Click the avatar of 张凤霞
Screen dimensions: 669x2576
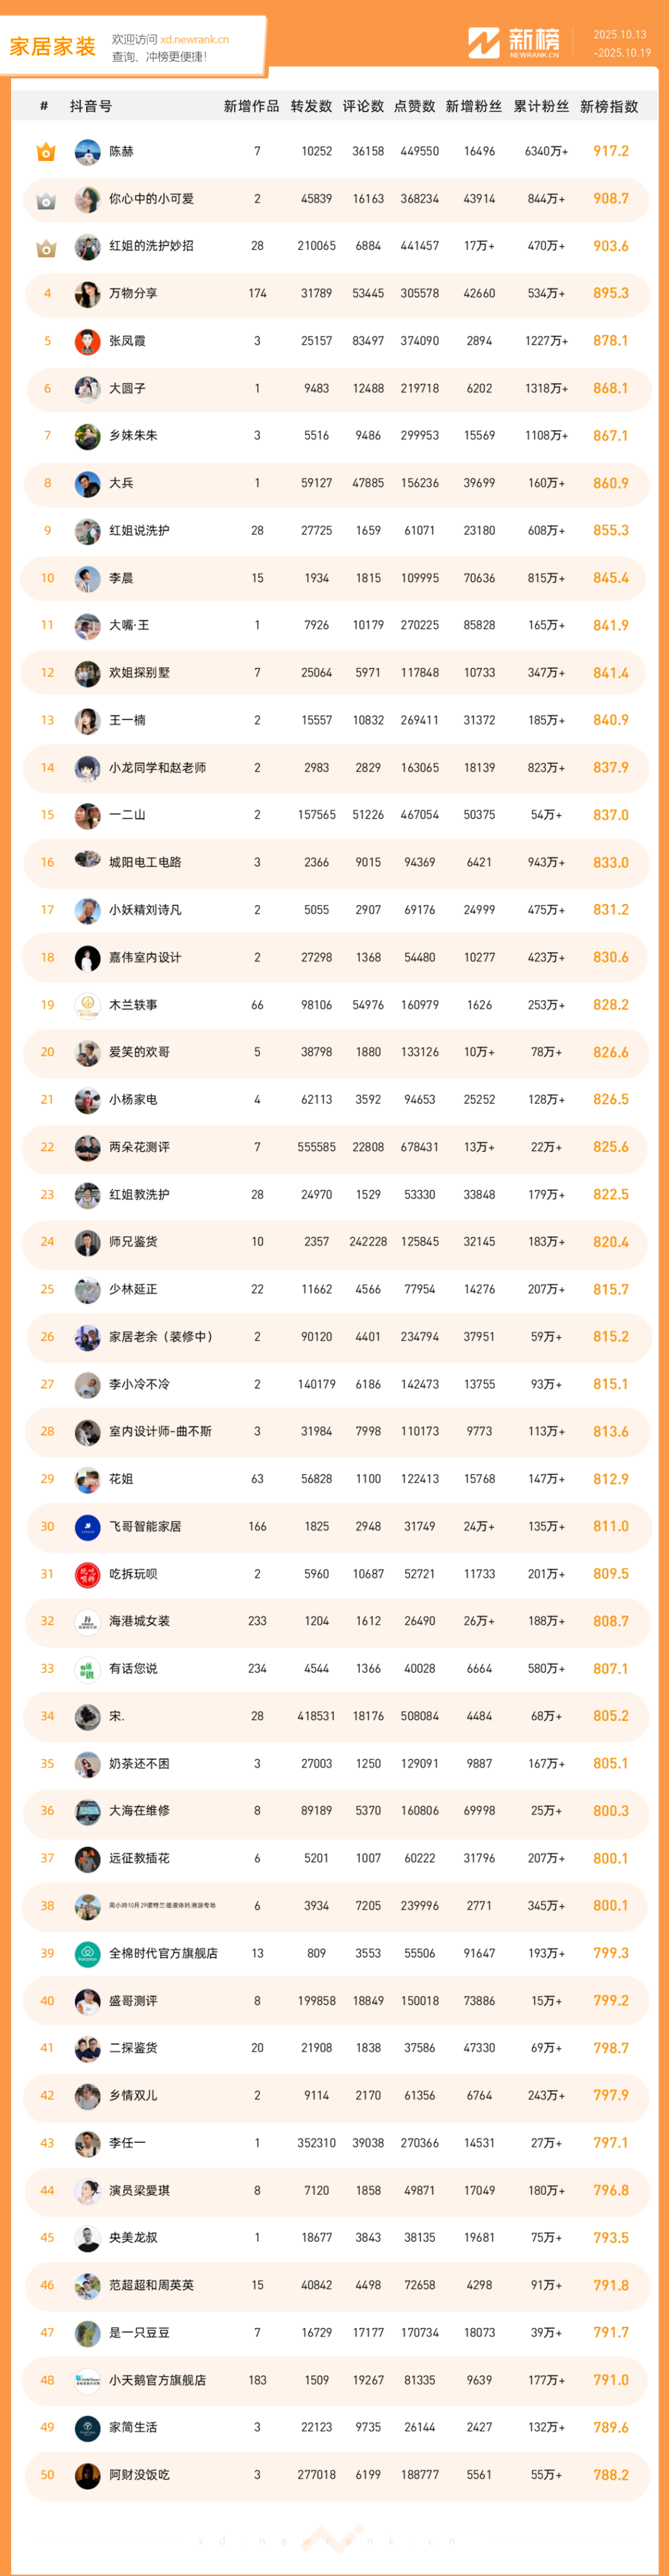pyautogui.click(x=87, y=341)
